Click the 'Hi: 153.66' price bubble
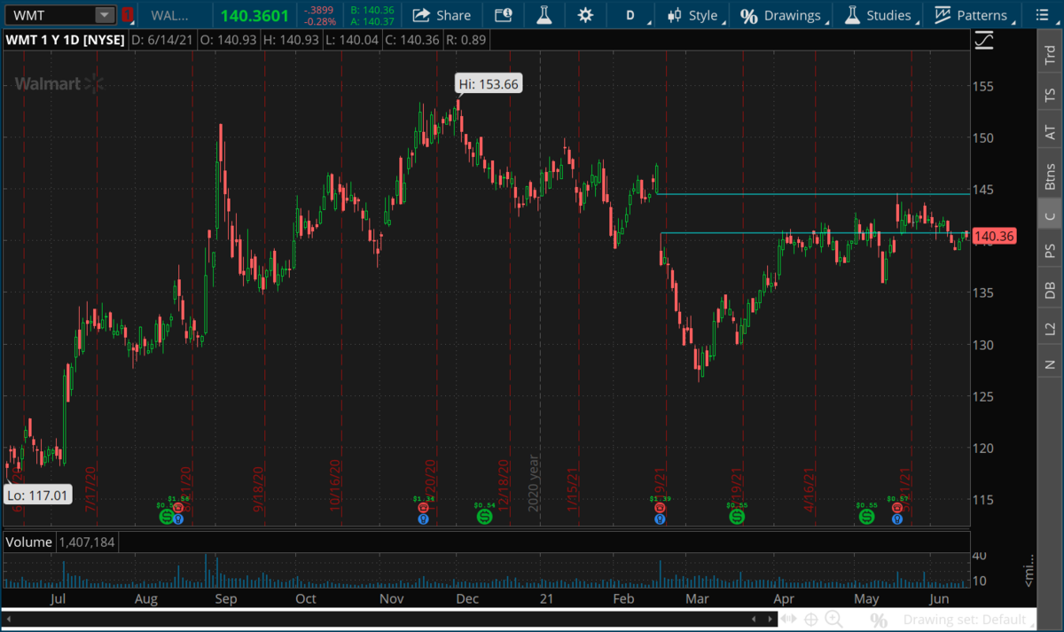1064x632 pixels. tap(488, 84)
